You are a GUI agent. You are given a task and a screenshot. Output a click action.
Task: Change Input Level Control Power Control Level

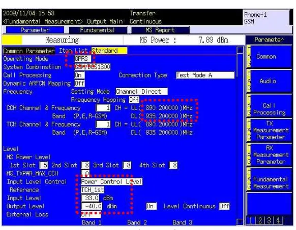[111, 182]
